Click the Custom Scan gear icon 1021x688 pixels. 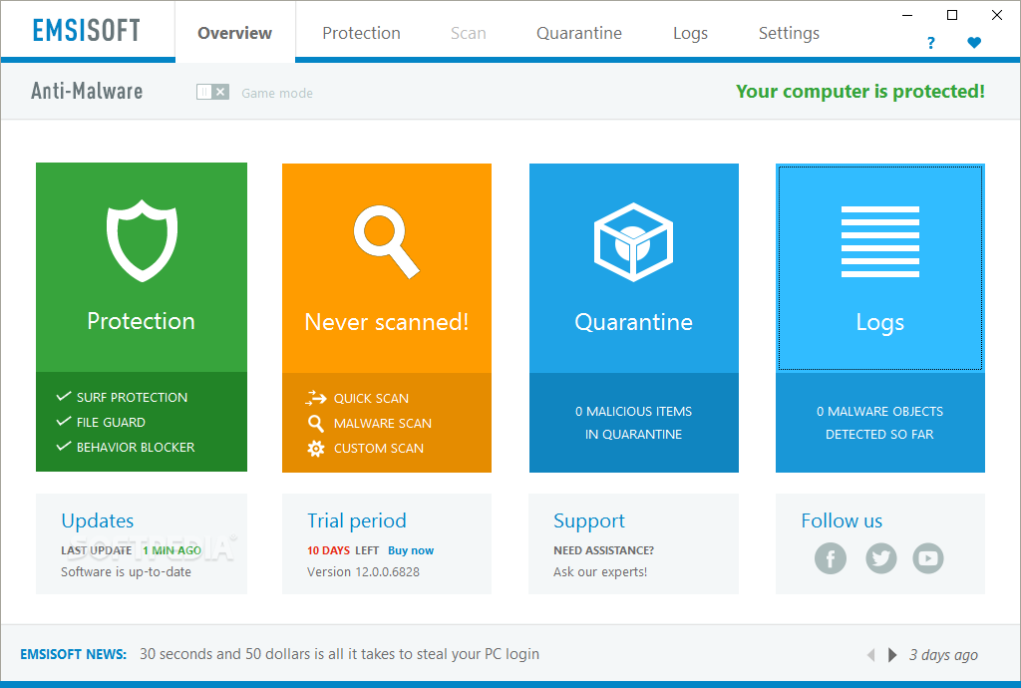[316, 449]
